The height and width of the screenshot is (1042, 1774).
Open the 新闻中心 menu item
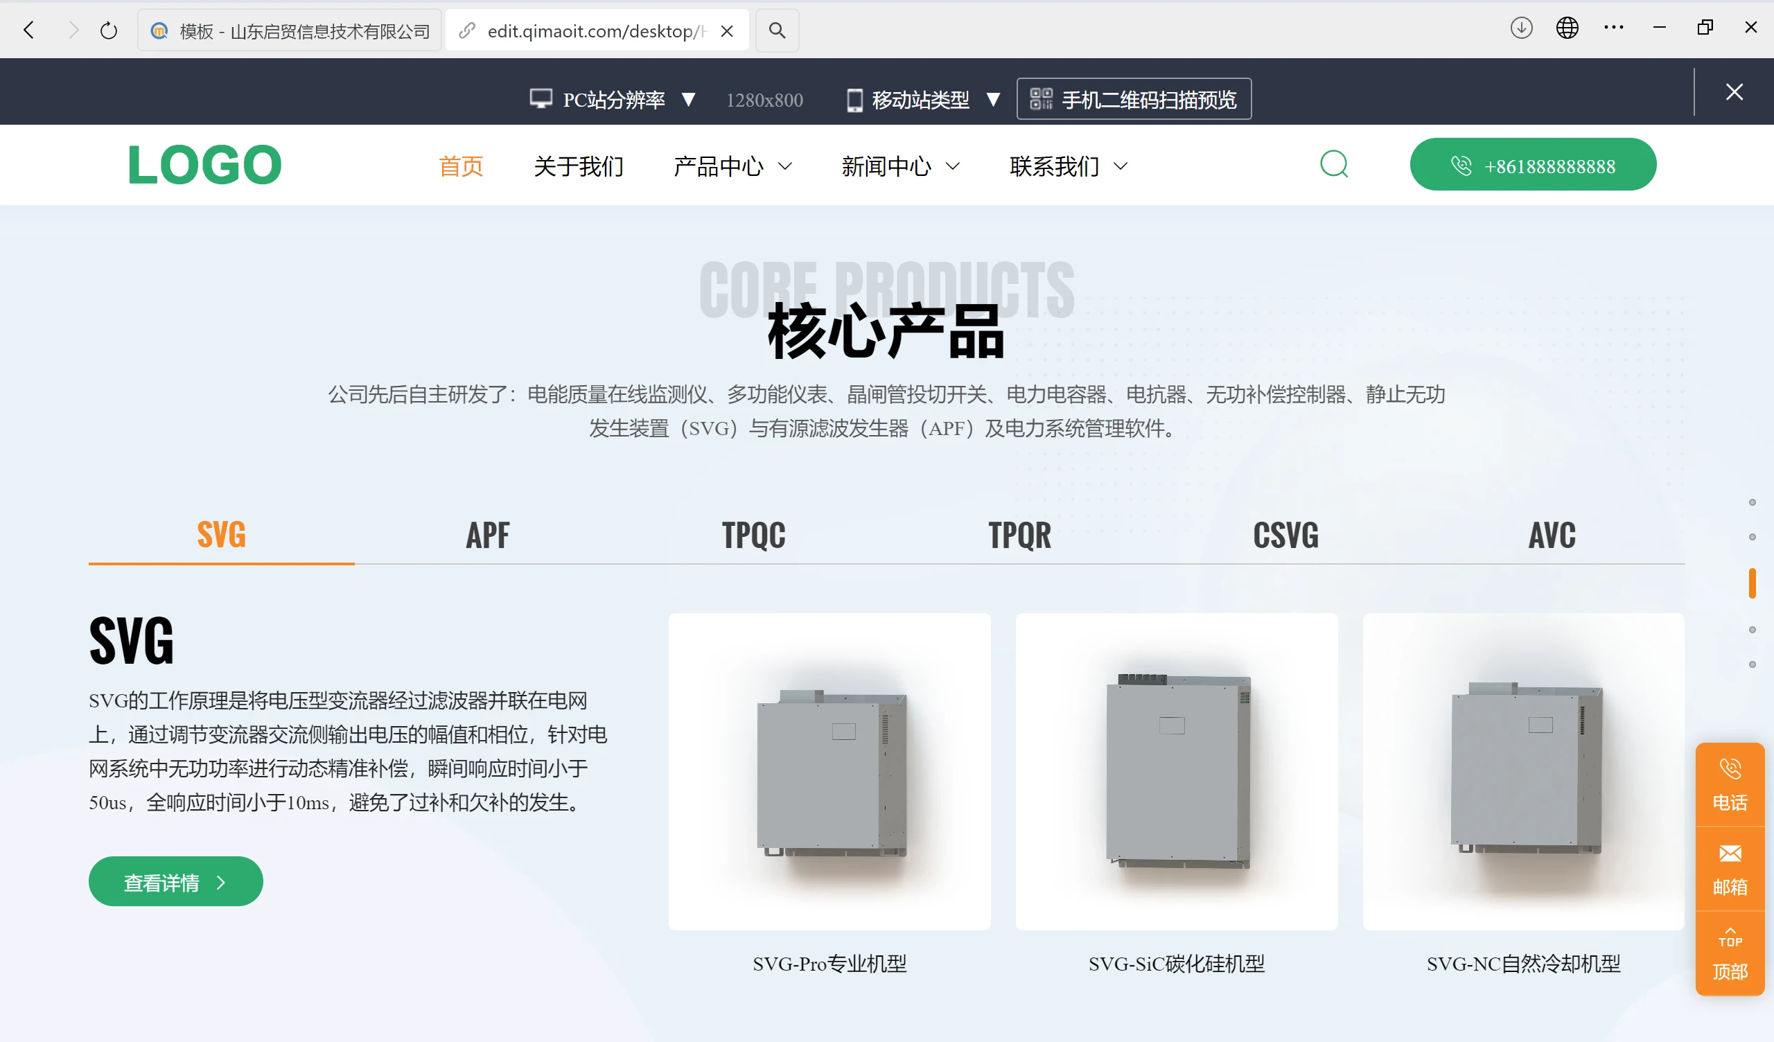tap(886, 166)
